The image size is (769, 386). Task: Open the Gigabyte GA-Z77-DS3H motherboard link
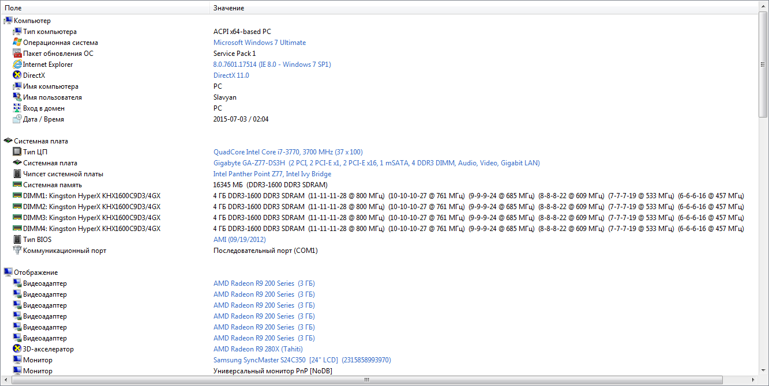click(x=377, y=163)
